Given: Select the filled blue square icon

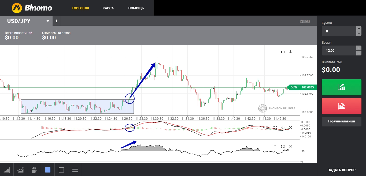Looking at the screenshot, I should click(x=48, y=170).
